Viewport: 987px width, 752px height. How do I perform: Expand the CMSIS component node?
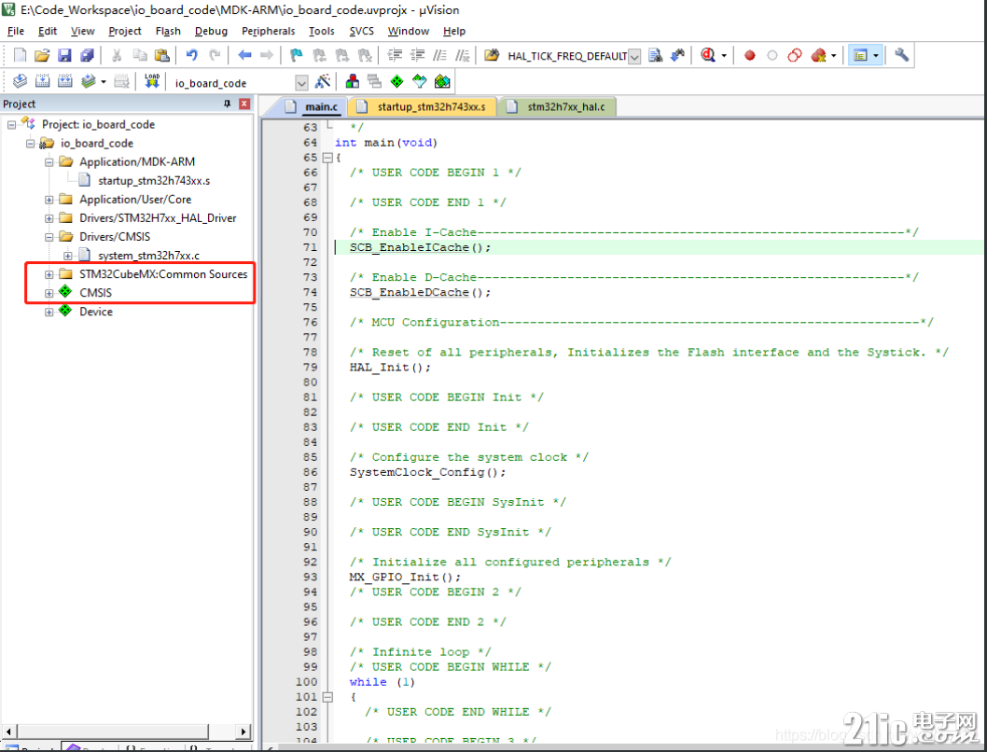click(49, 293)
